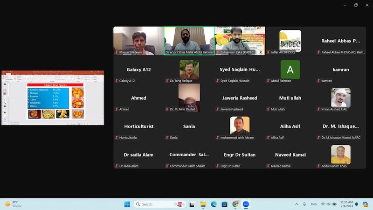Click the weather widget showing 91°F
Viewport: 373px width, 210px height.
coord(14,204)
